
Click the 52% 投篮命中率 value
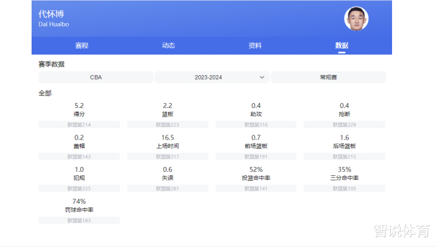[x=256, y=170]
